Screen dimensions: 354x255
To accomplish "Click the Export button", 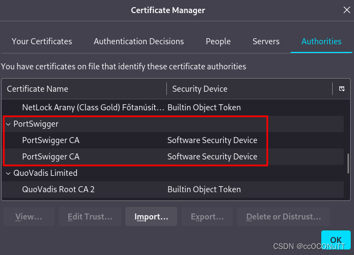I will (207, 217).
